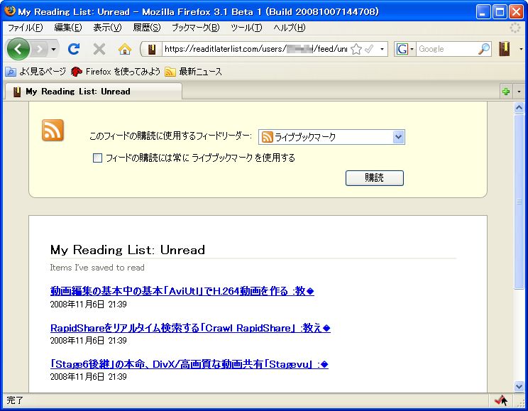Click the address bar URL text
Viewport: 528px width, 411px height.
(255, 49)
